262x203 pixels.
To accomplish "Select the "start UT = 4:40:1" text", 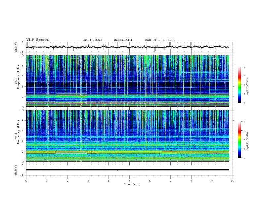I will (x=160, y=40).
